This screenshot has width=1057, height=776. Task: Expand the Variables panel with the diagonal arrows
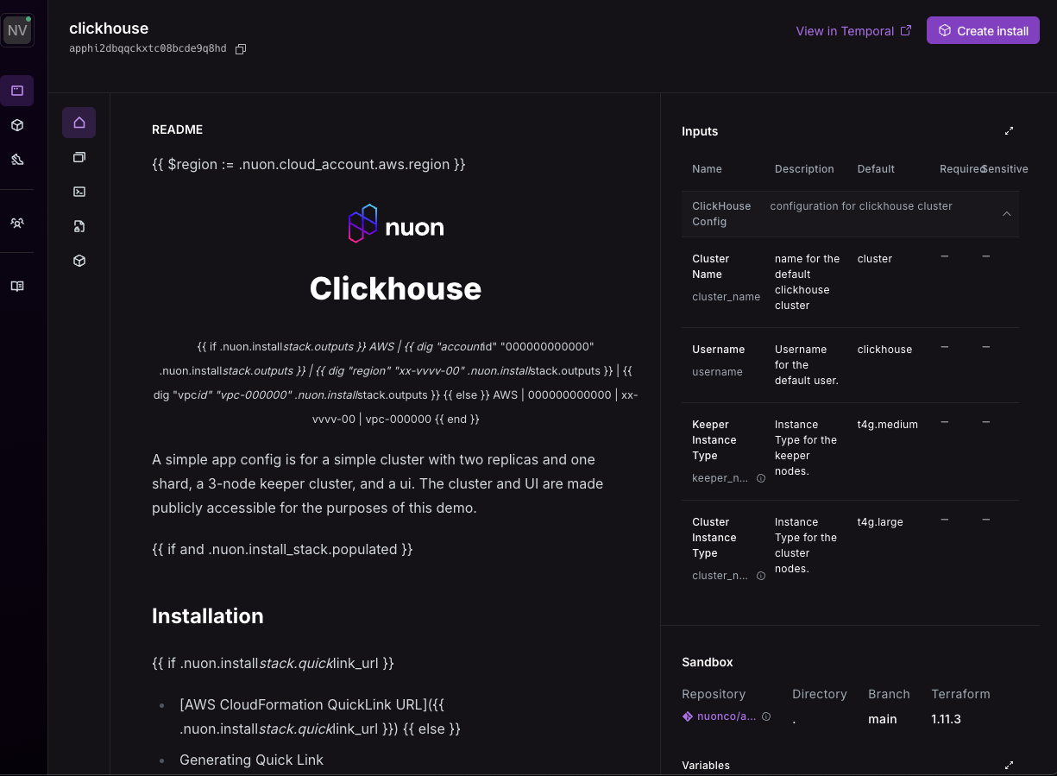pyautogui.click(x=1009, y=765)
